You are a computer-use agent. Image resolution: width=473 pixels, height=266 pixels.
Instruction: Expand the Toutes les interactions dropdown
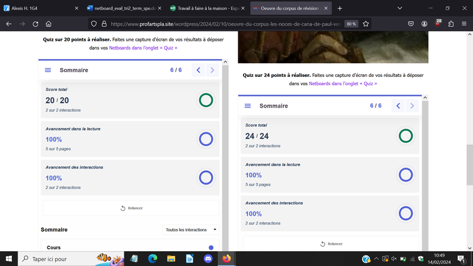(190, 229)
